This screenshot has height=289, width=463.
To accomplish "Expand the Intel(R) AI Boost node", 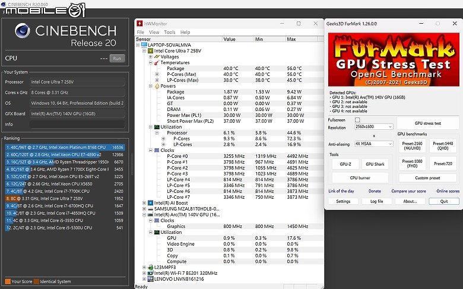I will (x=144, y=203).
